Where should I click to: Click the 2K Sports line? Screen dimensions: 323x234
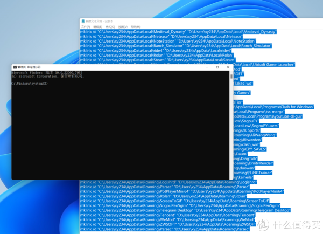247,130
